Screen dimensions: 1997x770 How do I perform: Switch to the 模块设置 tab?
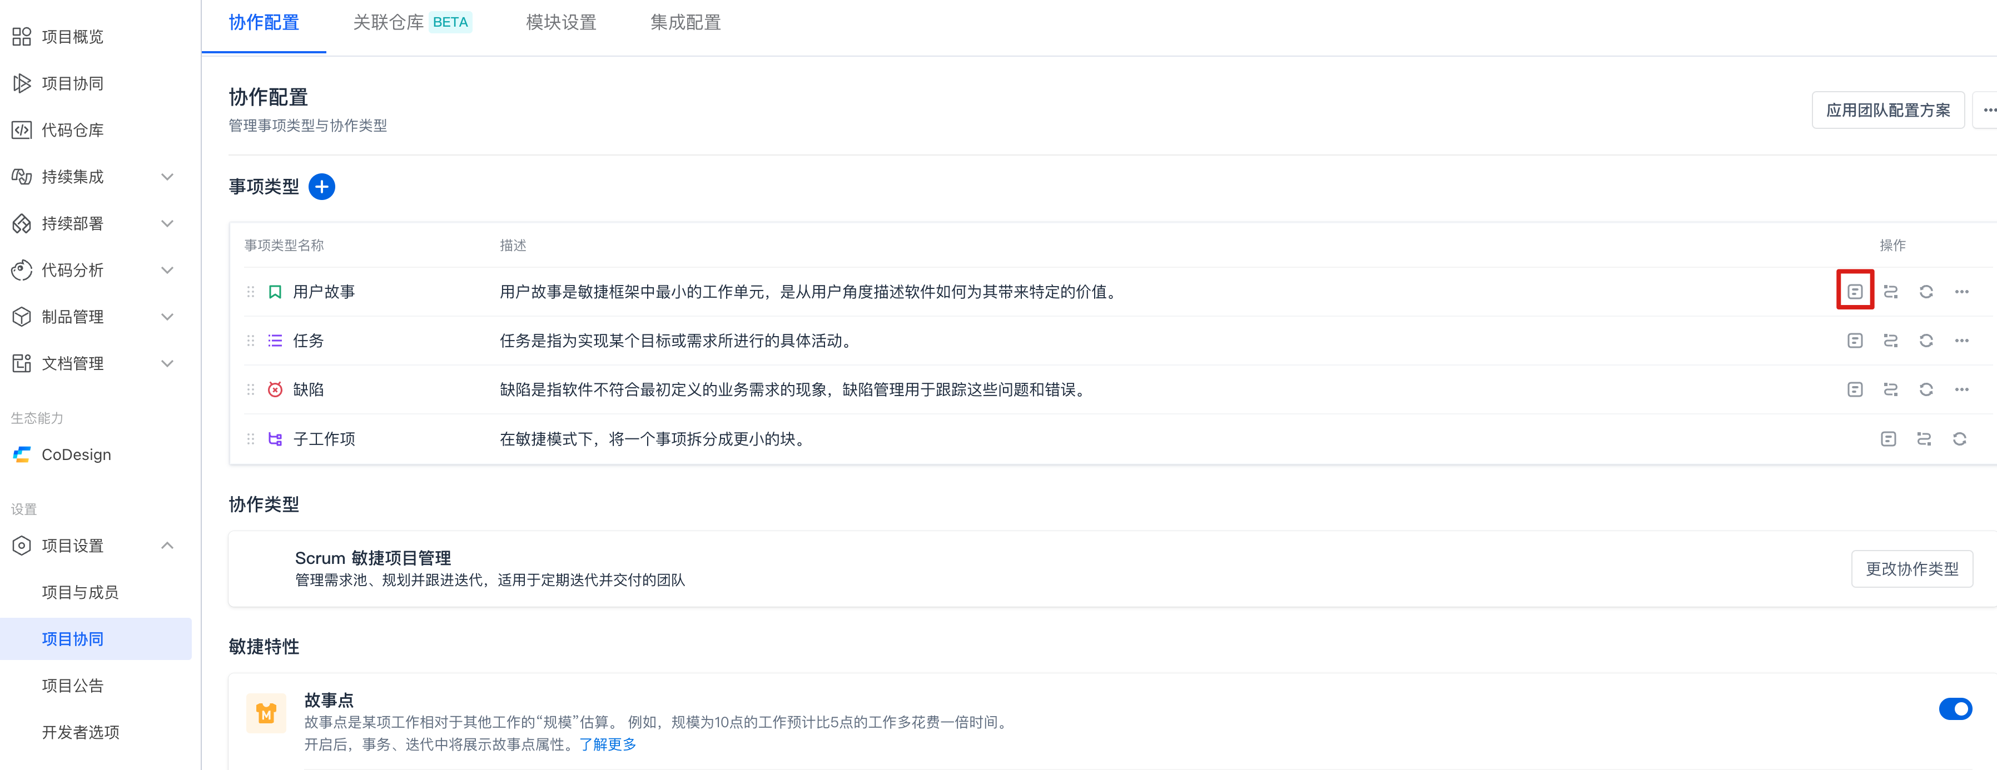(560, 22)
